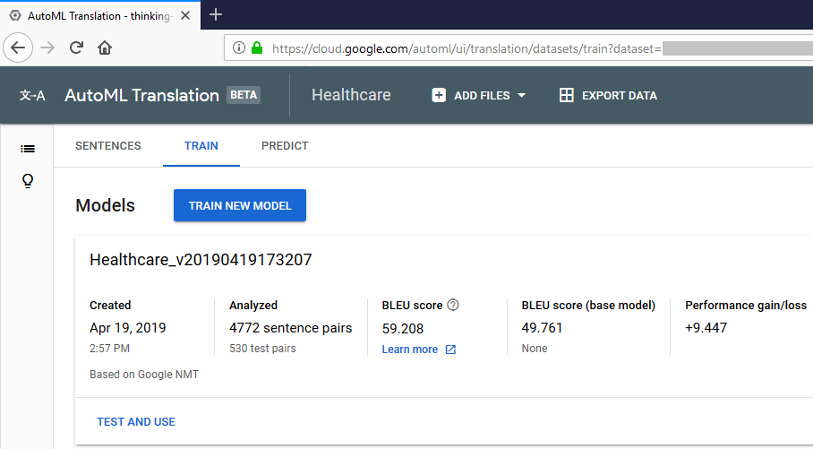Image resolution: width=813 pixels, height=449 pixels.
Task: Show BLEU score help question mark
Action: tap(453, 305)
